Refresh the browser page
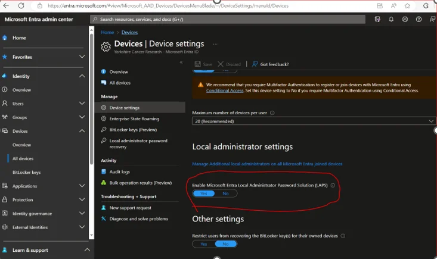Screen dimensions: 437x259 pyautogui.click(x=22, y=5)
